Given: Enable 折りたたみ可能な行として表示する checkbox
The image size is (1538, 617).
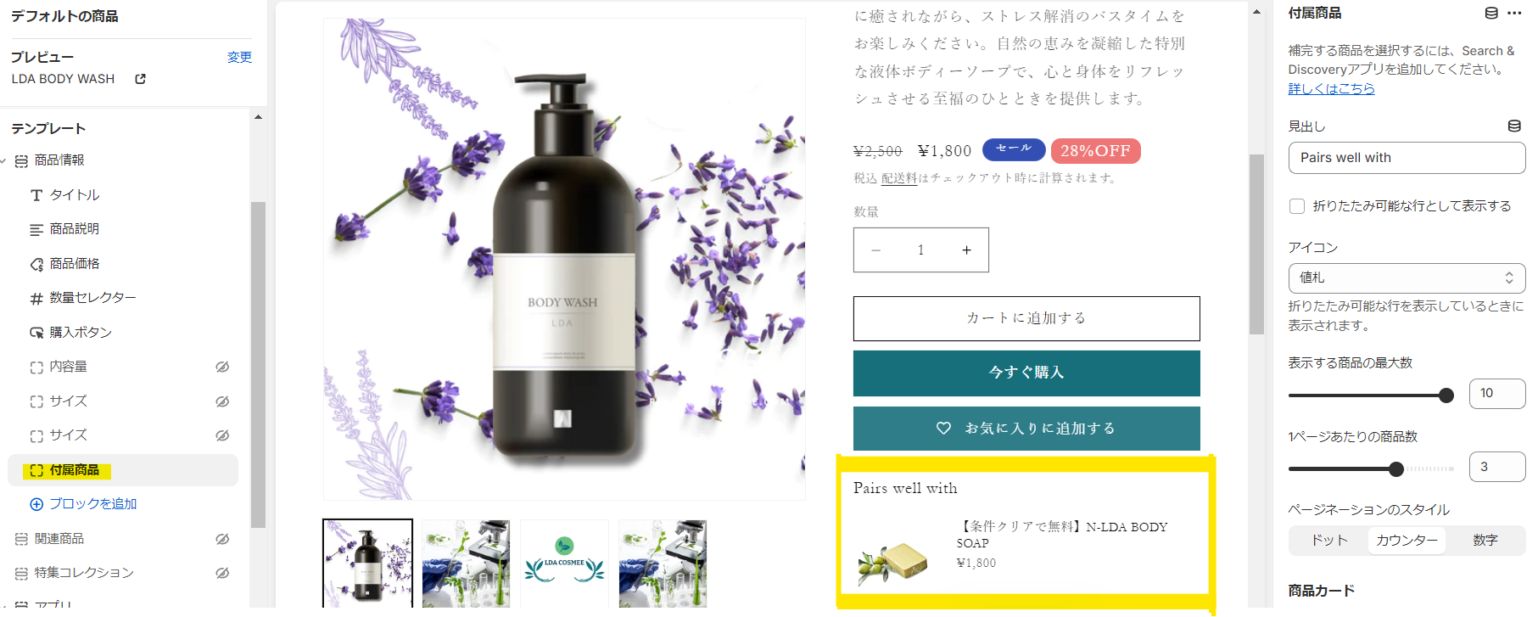Looking at the screenshot, I should point(1297,206).
